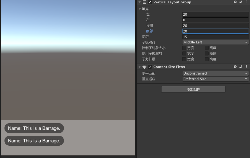
Task: Enable 宽度 for 控制子对象大小
Action: pos(184,48)
